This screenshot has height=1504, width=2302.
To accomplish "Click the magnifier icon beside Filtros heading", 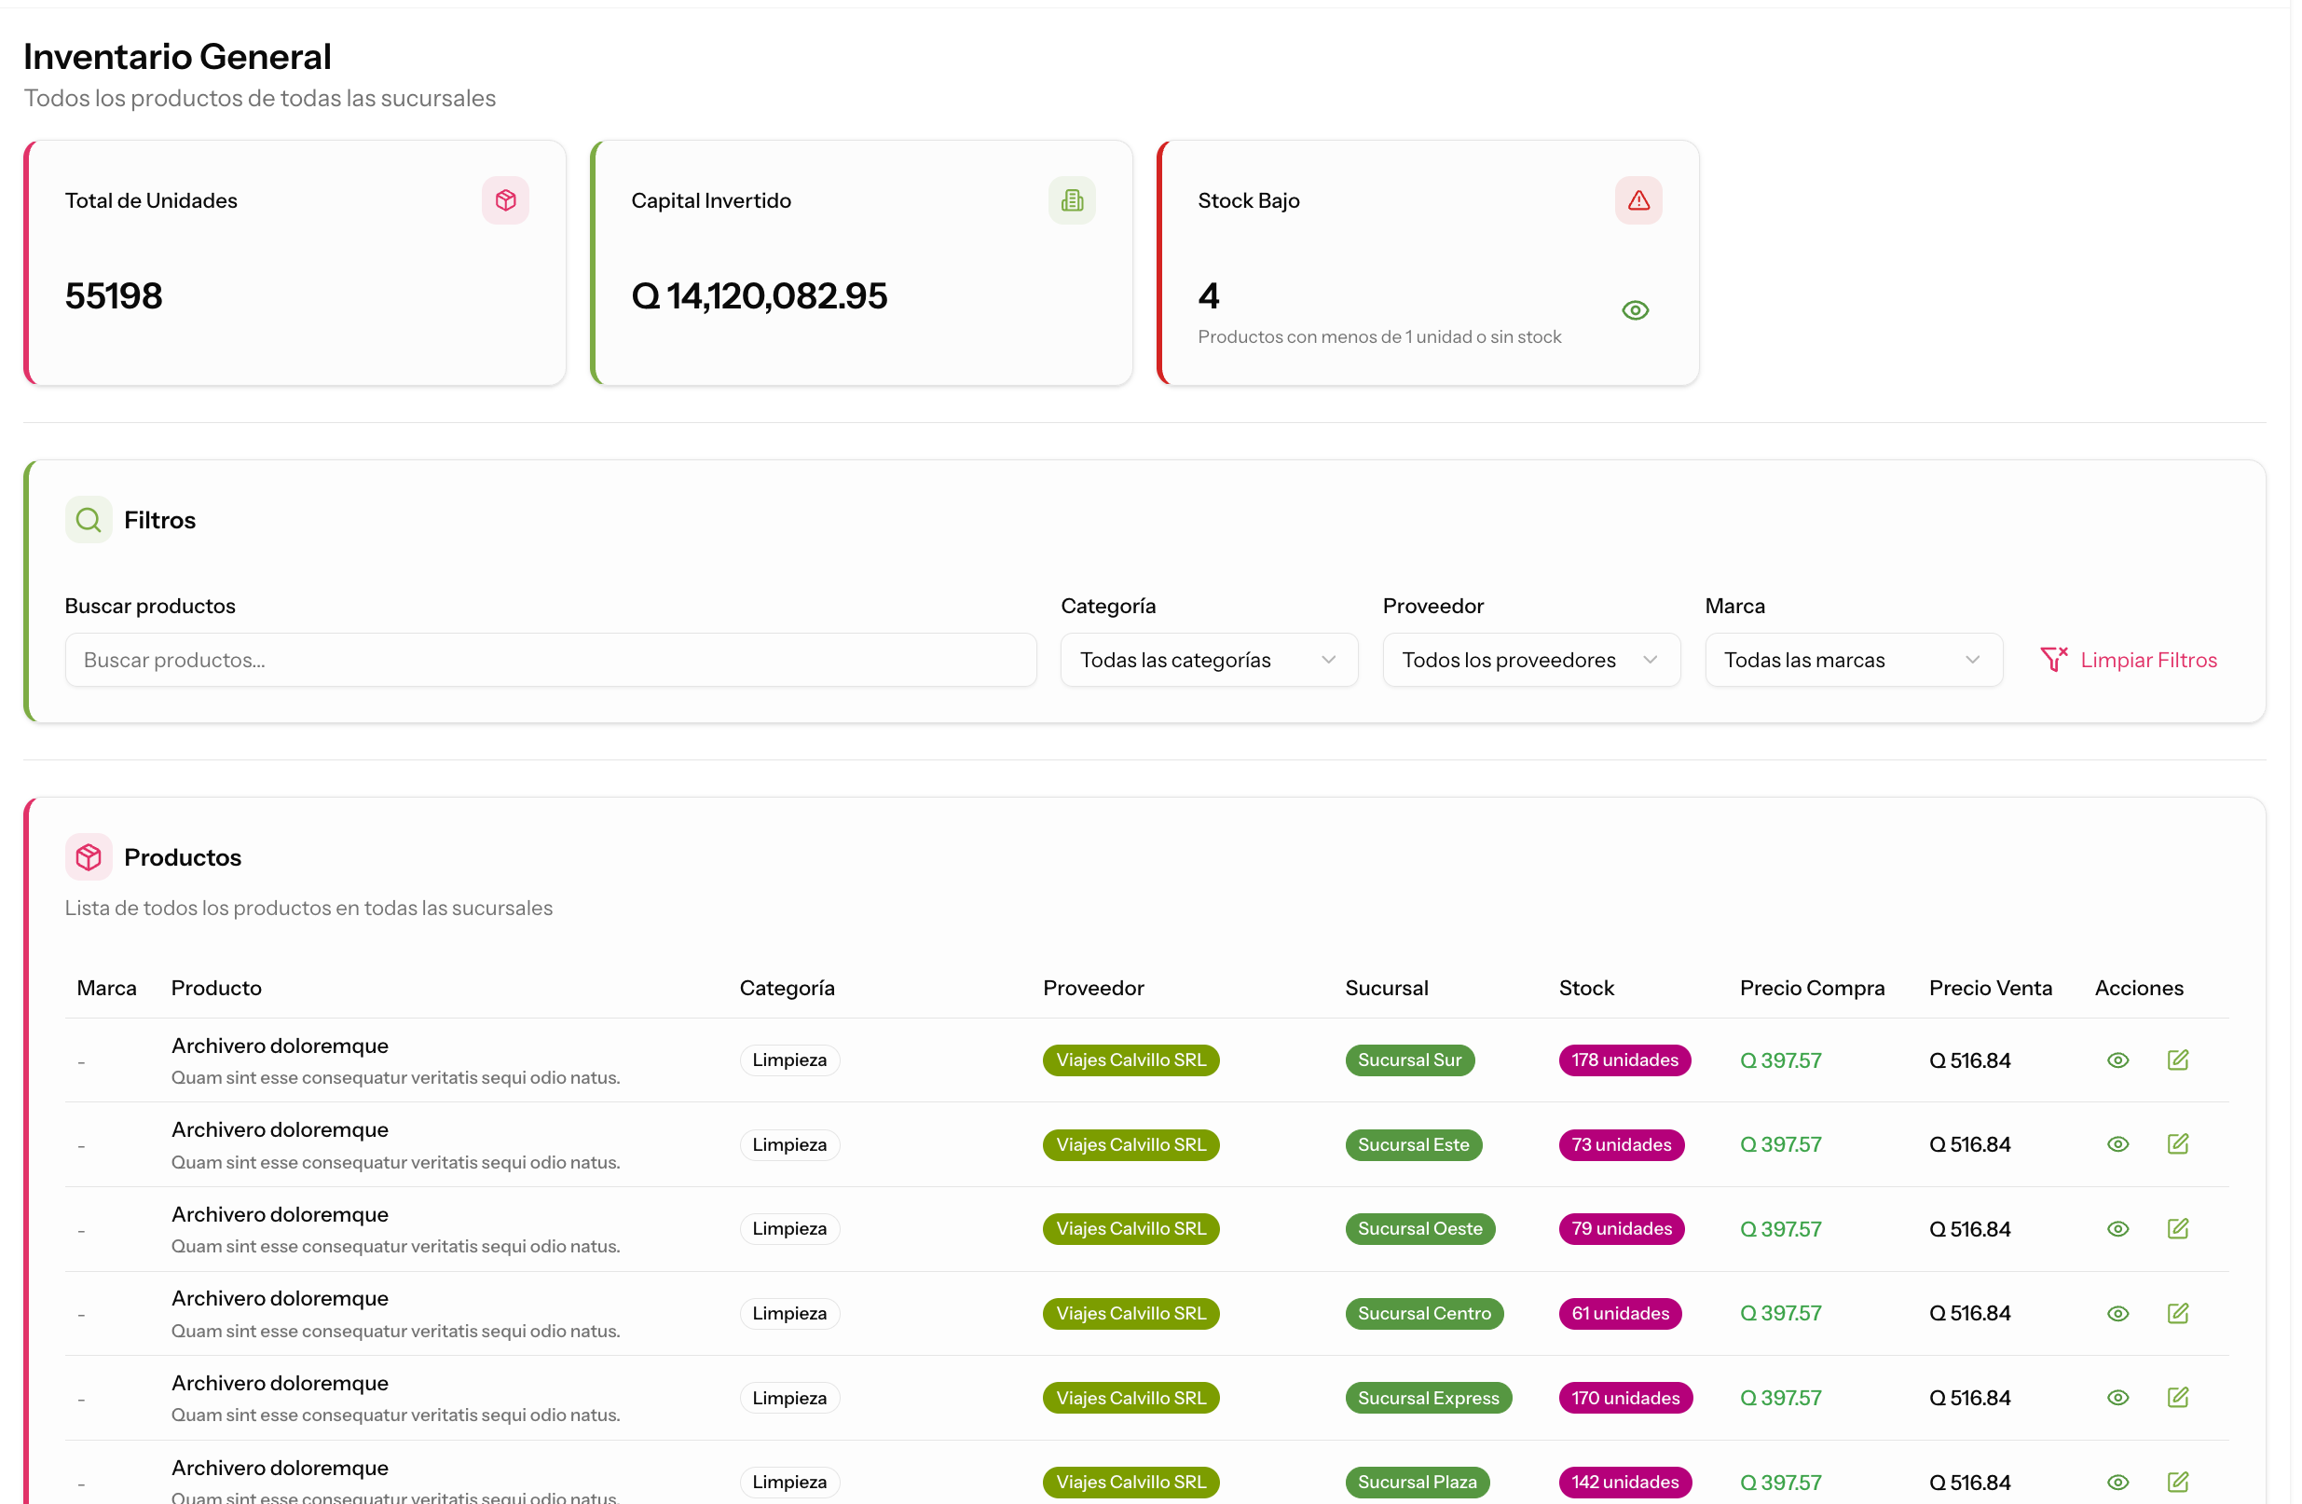I will click(x=89, y=522).
